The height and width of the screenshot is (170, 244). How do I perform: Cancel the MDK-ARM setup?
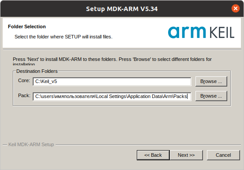coord(223,155)
